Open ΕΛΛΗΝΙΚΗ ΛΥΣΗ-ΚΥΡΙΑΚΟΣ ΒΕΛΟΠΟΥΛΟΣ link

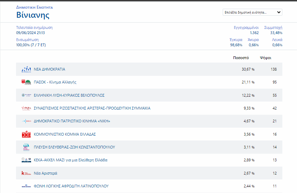(69, 95)
